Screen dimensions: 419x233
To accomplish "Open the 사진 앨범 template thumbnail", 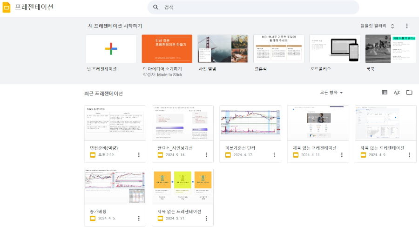I will tap(223, 49).
